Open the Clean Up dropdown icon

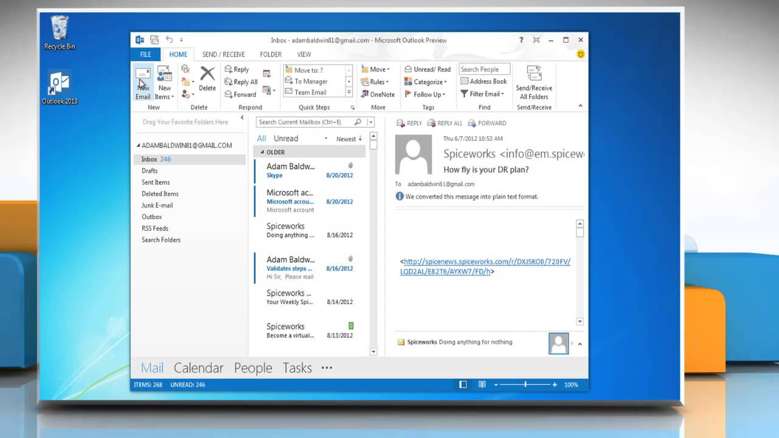(187, 82)
